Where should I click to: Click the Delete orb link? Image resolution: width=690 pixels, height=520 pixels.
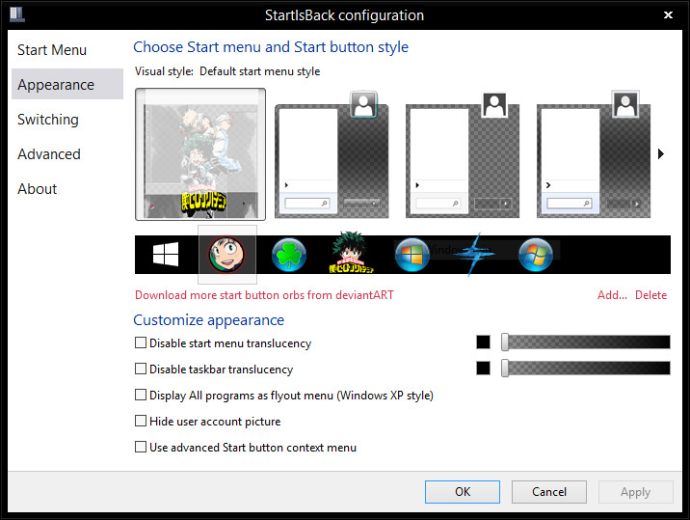point(650,295)
